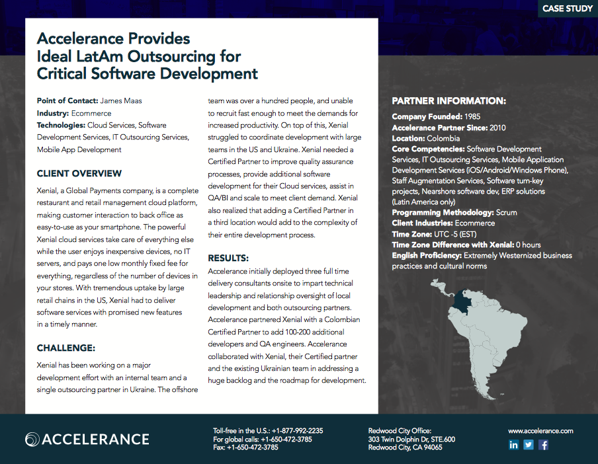The height and width of the screenshot is (464, 598).
Task: Click the RESULTS: heading
Action: pos(228,258)
